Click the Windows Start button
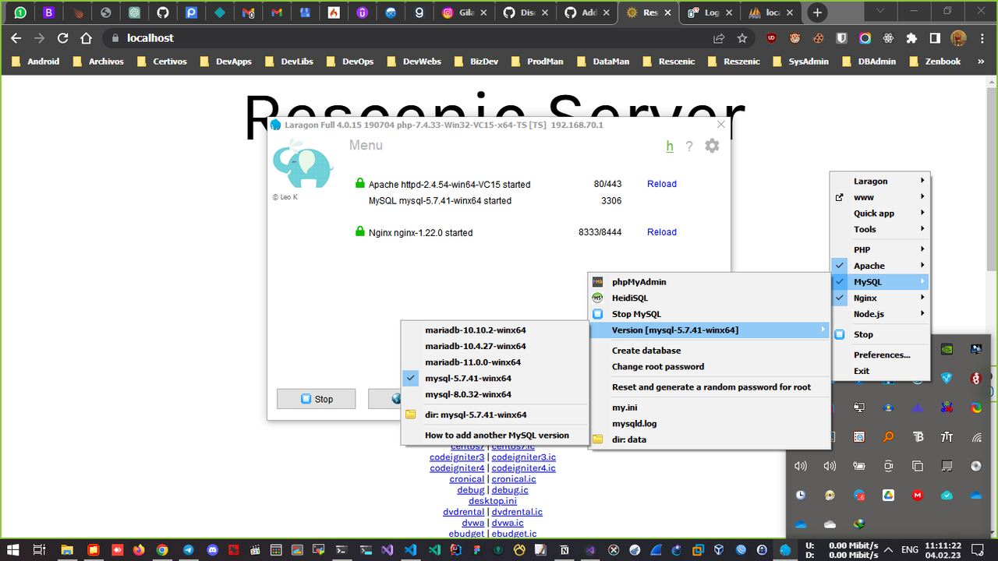998x561 pixels. tap(15, 550)
